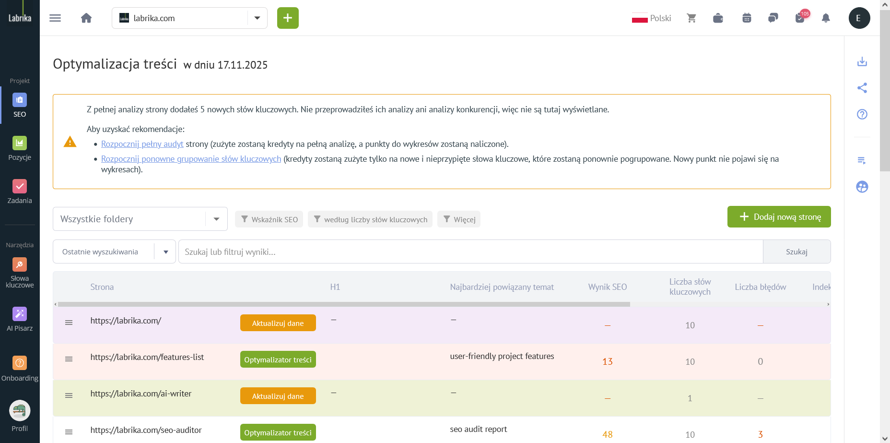890x443 pixels.
Task: Click the horizontal table scrollbar
Action: click(x=343, y=304)
